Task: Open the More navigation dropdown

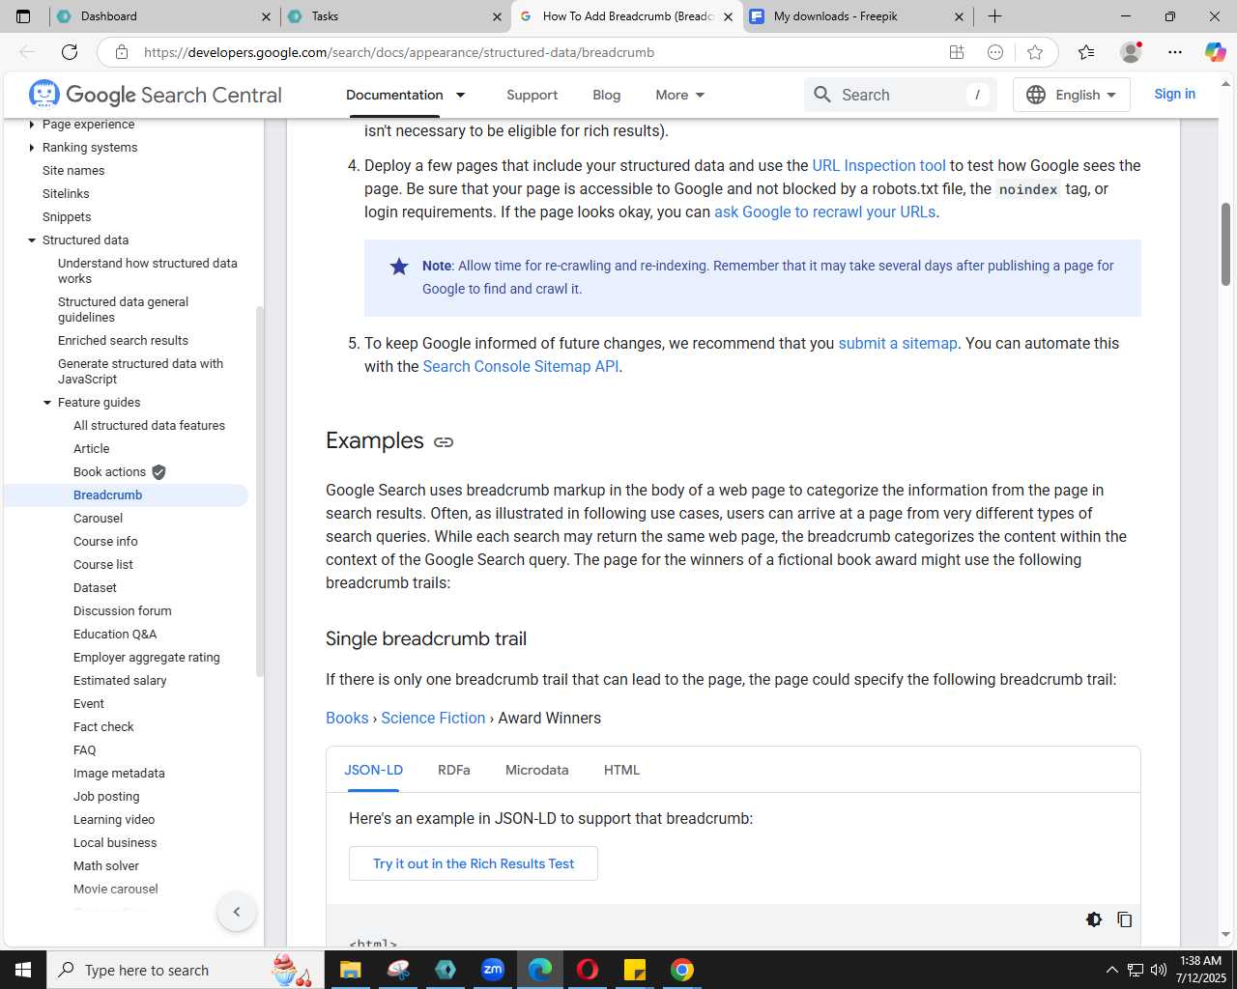Action: [x=680, y=95]
